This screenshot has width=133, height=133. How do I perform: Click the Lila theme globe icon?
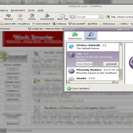71,55
